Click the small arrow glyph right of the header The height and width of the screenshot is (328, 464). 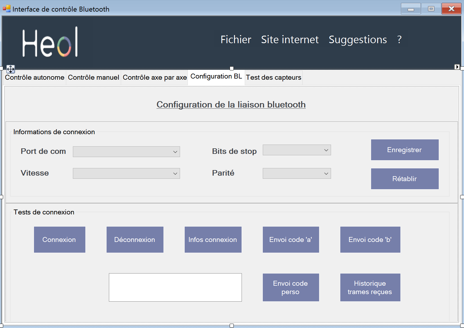click(457, 67)
